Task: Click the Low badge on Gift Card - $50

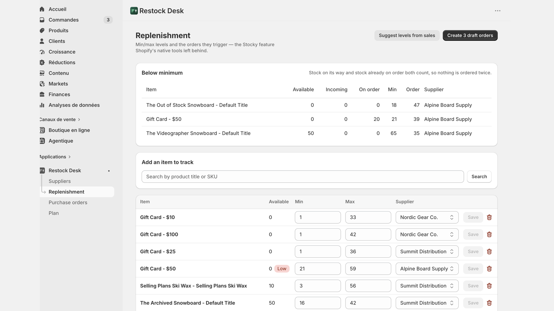Action: [282, 269]
